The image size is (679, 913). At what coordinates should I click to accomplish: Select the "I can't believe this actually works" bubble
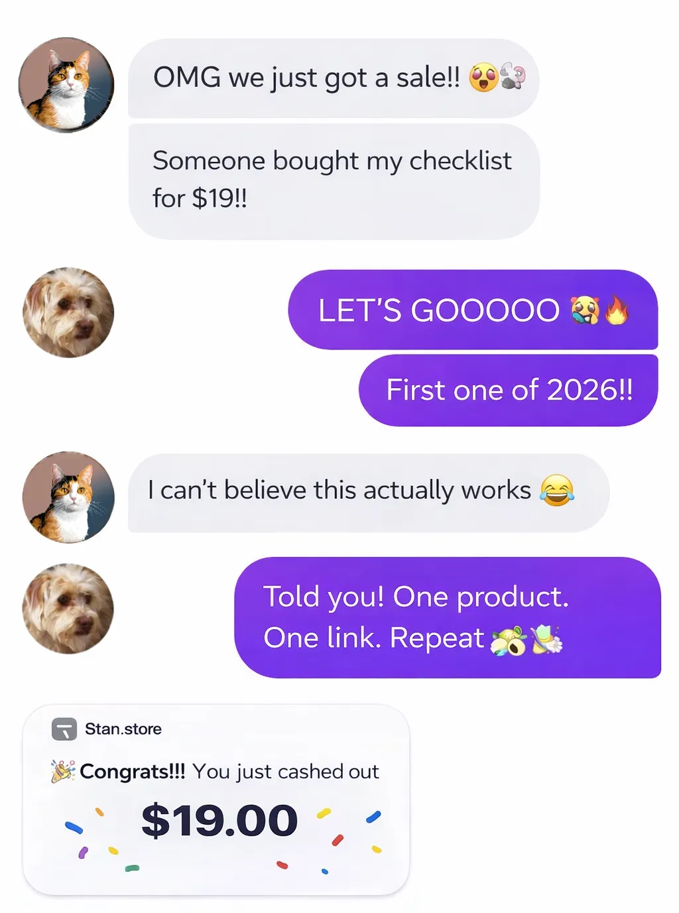[369, 493]
